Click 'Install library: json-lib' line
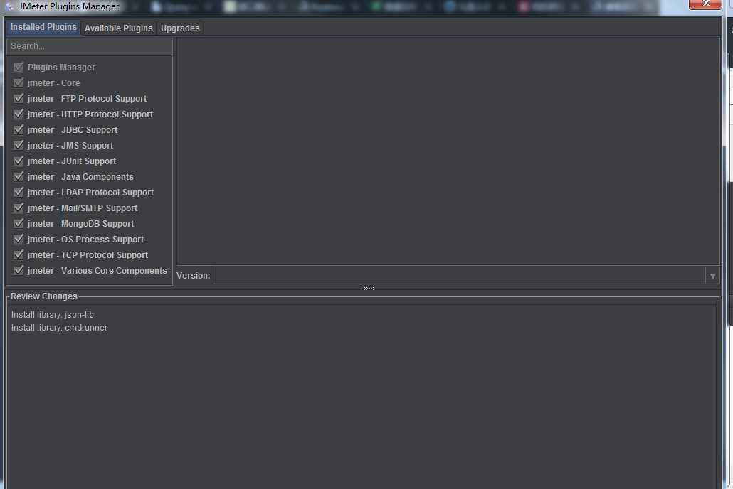The height and width of the screenshot is (489, 733). 53,315
